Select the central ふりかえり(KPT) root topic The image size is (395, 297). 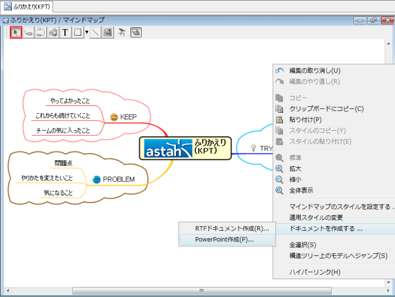[x=185, y=148]
